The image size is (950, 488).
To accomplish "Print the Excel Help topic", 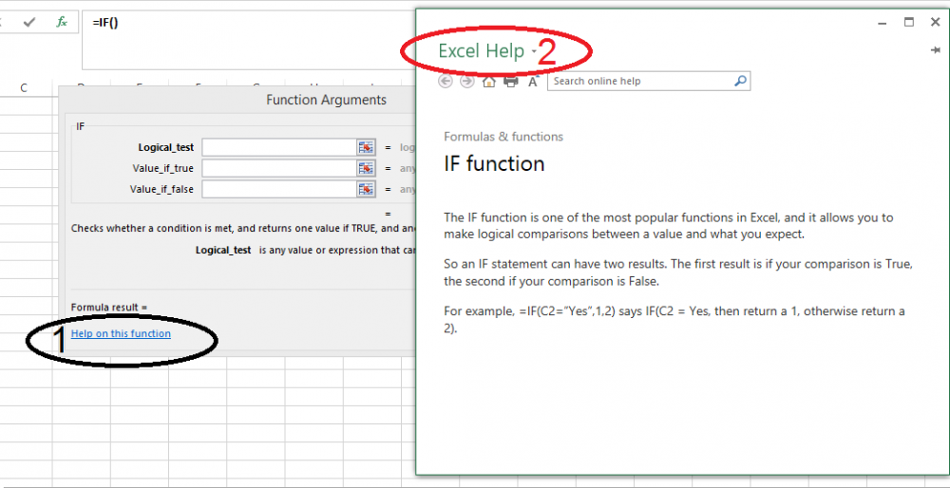I will click(511, 81).
